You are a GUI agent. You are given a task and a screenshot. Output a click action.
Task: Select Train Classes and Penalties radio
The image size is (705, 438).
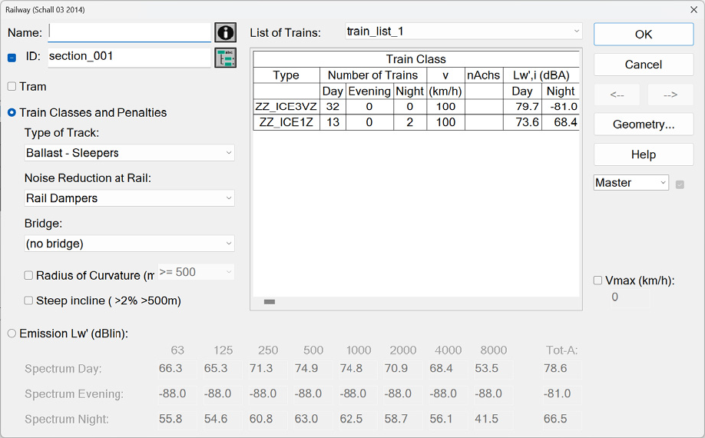[12, 112]
